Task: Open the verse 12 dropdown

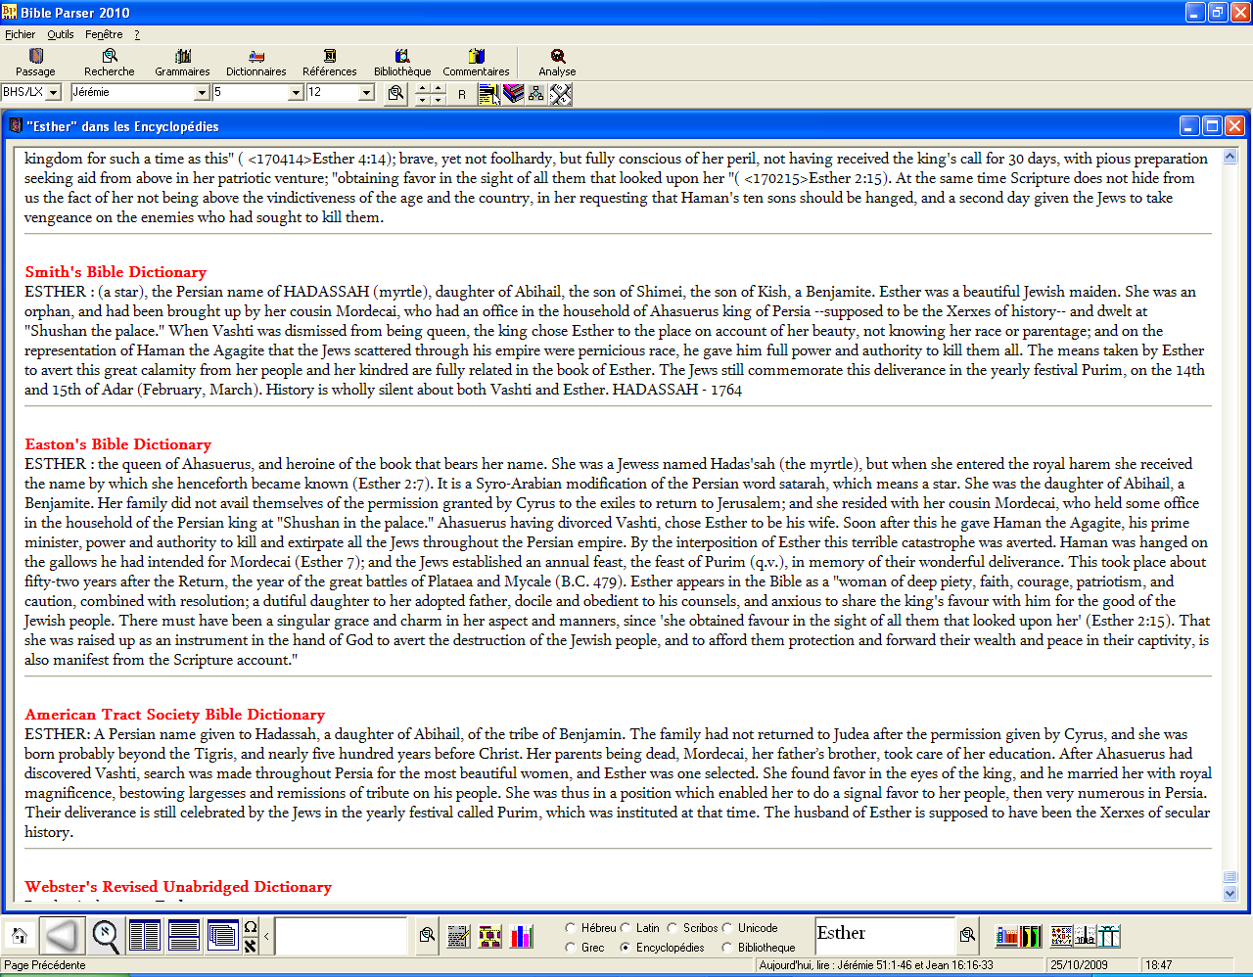Action: [x=366, y=93]
